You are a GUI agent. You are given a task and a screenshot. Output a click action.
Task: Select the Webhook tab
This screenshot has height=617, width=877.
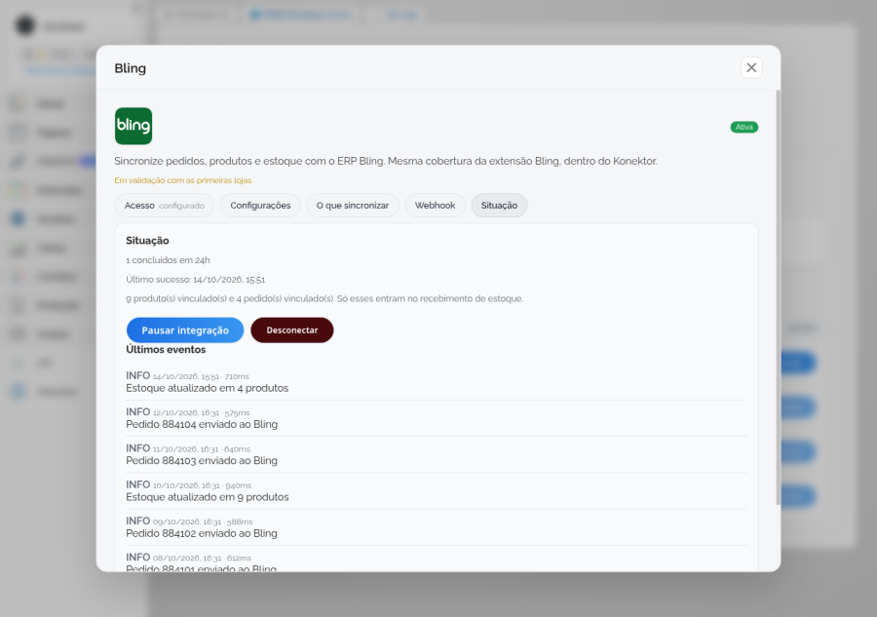(435, 206)
